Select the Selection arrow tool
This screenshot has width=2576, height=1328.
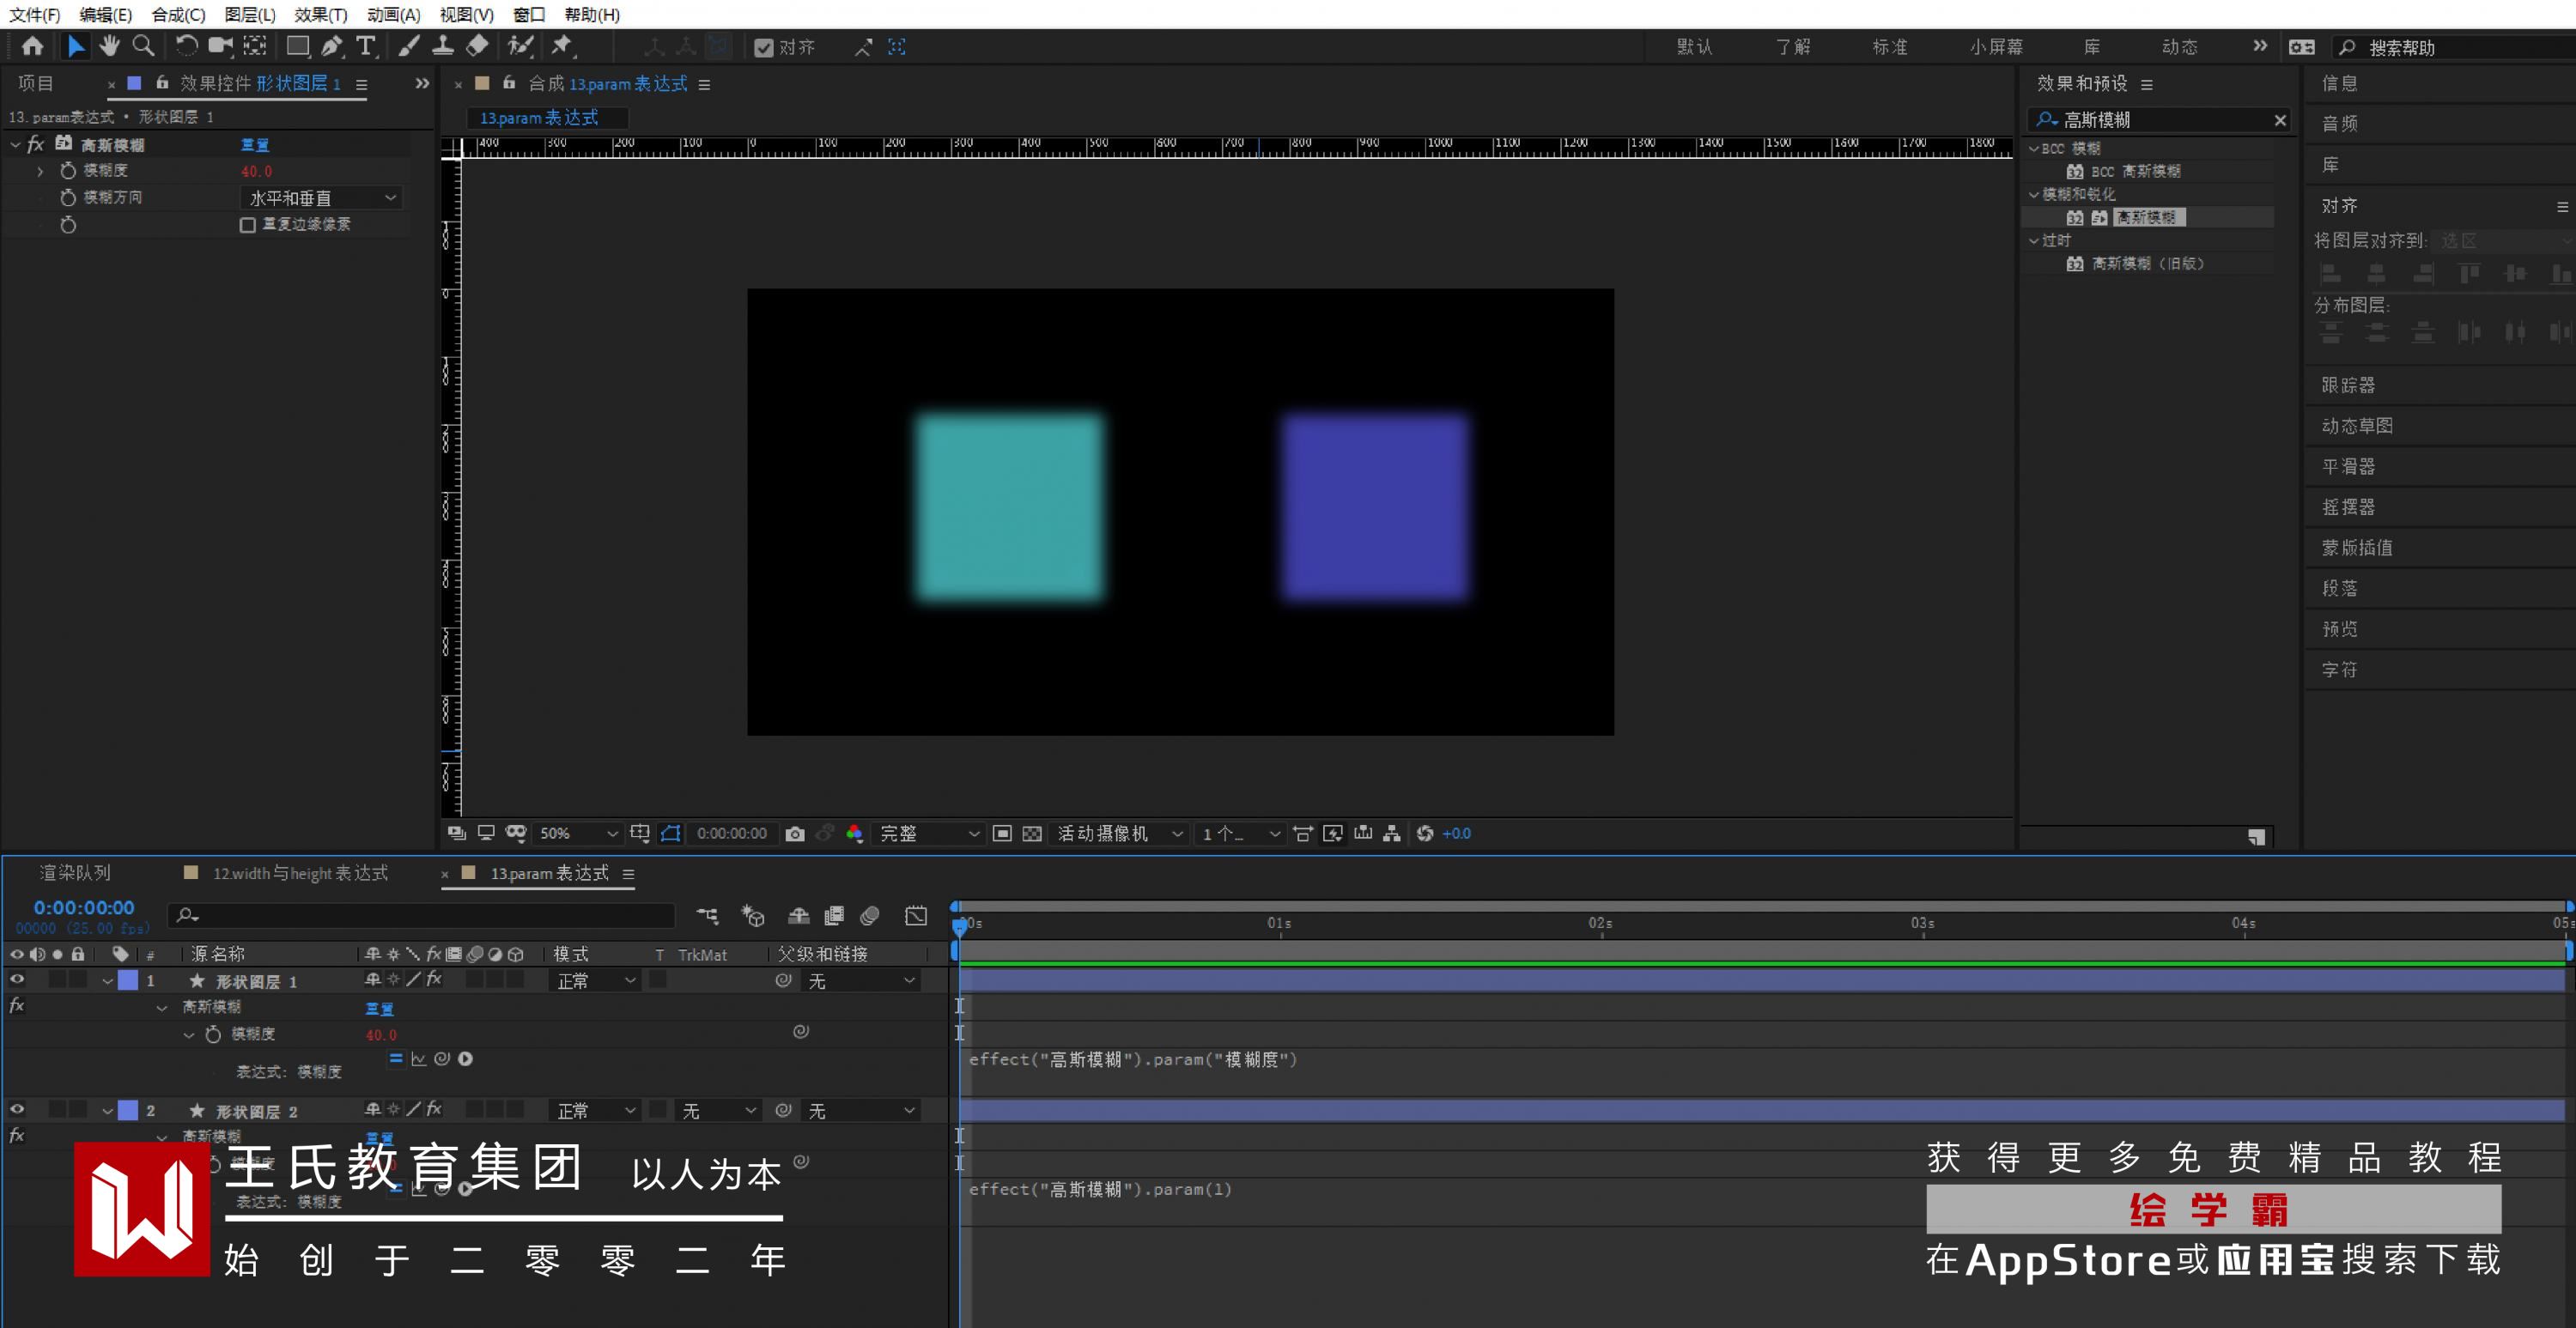click(x=75, y=46)
